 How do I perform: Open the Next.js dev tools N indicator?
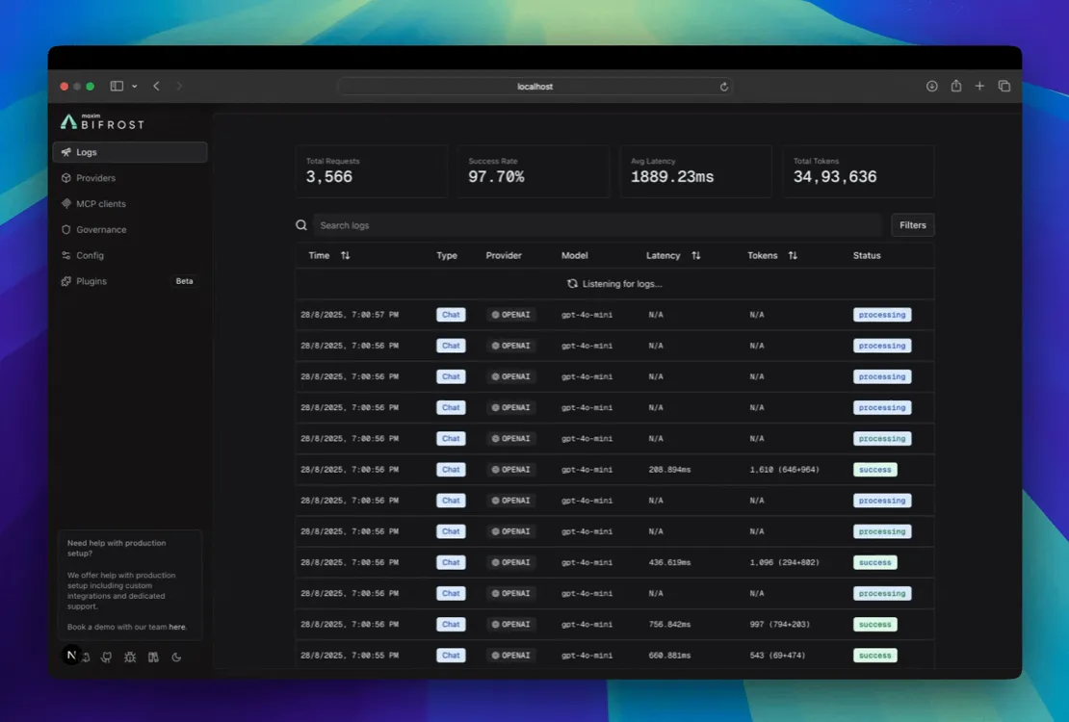point(71,655)
